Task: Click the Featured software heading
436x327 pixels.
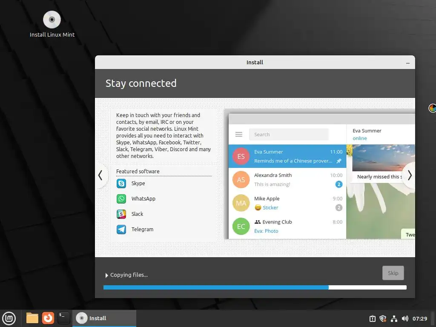Action: [138, 172]
